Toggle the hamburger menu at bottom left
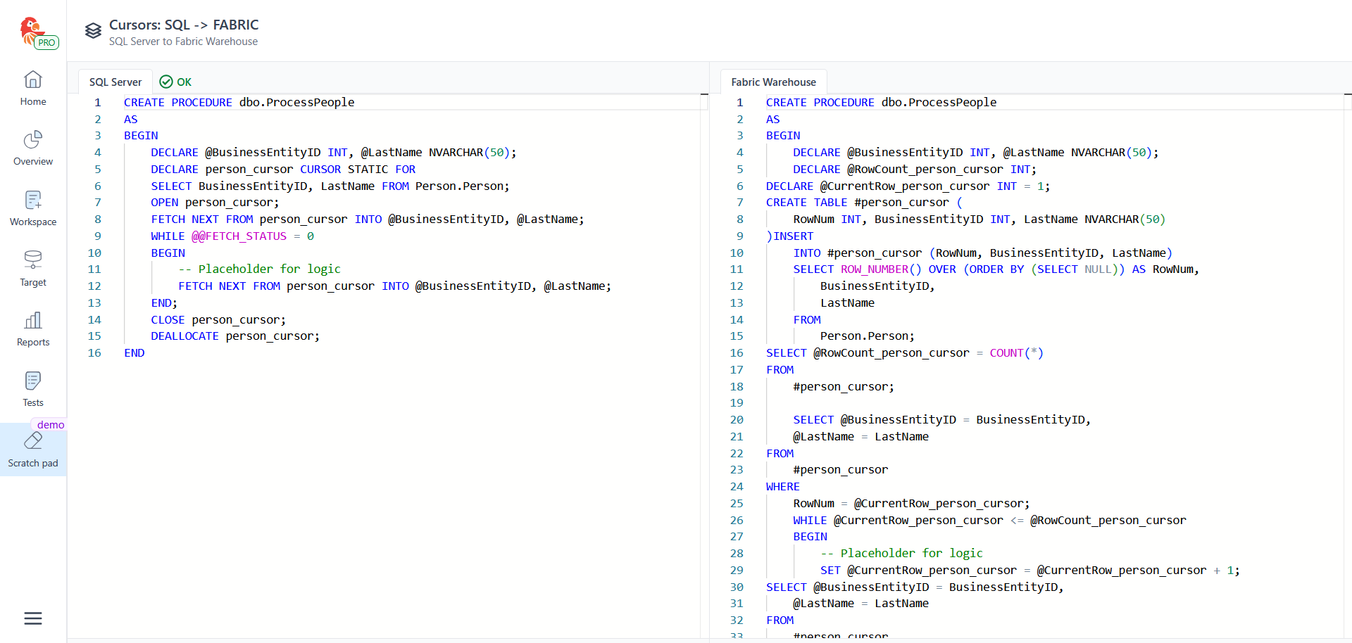The height and width of the screenshot is (643, 1352). click(x=33, y=618)
